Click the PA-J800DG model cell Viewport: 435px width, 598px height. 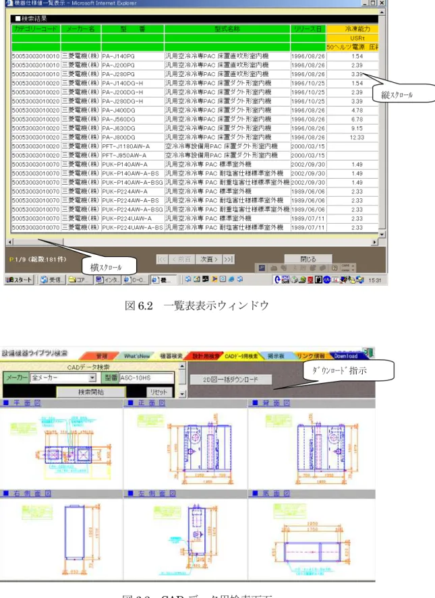pos(132,138)
